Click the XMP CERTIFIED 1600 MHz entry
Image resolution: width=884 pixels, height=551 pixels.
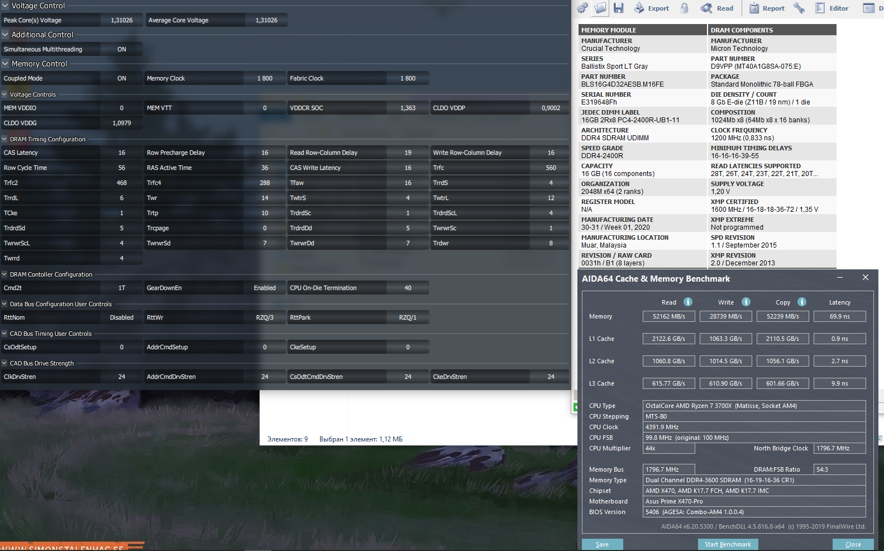pos(764,210)
